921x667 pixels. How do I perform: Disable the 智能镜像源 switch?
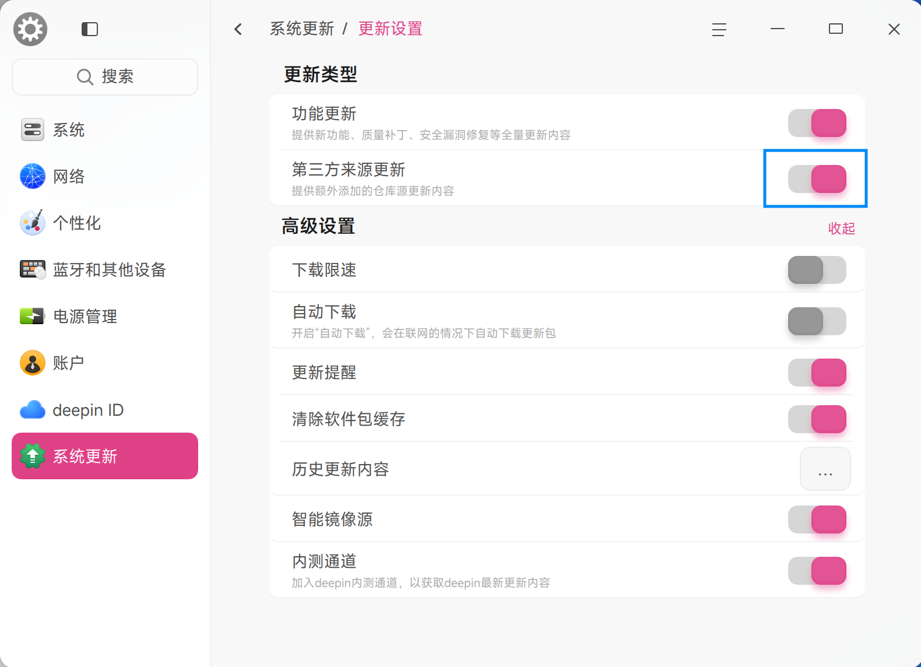coord(817,519)
